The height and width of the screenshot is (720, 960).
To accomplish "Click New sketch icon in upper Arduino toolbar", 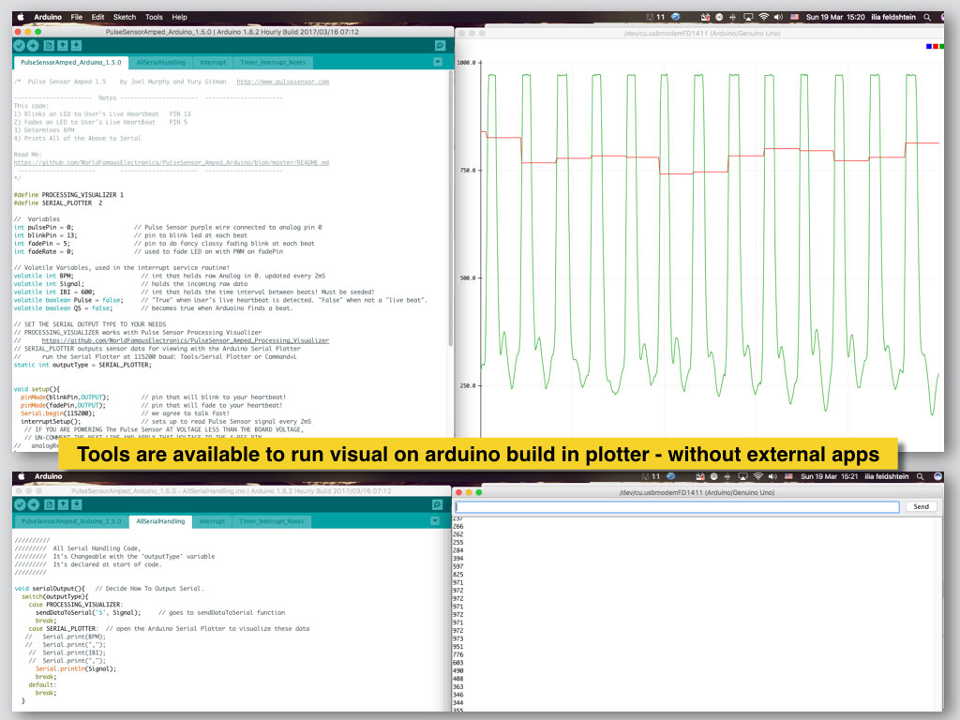I will pyautogui.click(x=49, y=45).
